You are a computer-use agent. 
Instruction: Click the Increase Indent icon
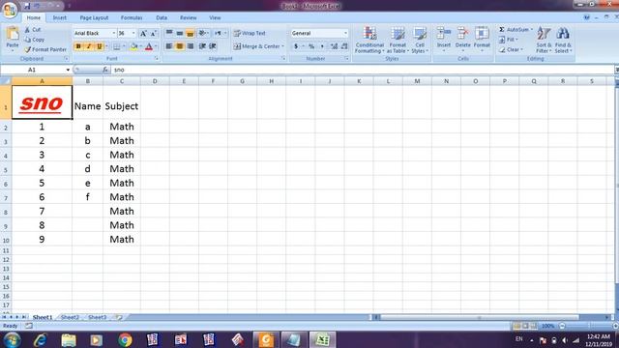click(x=213, y=46)
